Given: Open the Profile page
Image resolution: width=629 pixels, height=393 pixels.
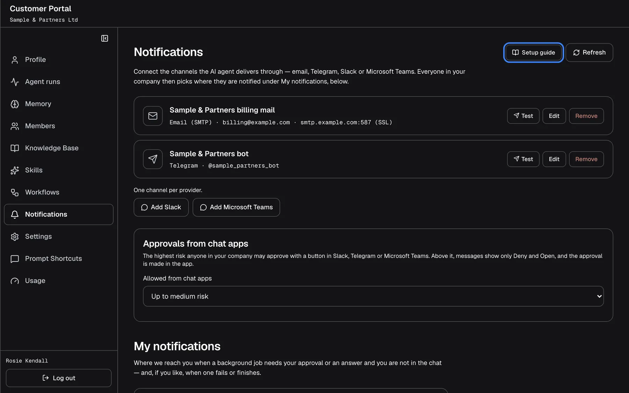Looking at the screenshot, I should coord(59,60).
